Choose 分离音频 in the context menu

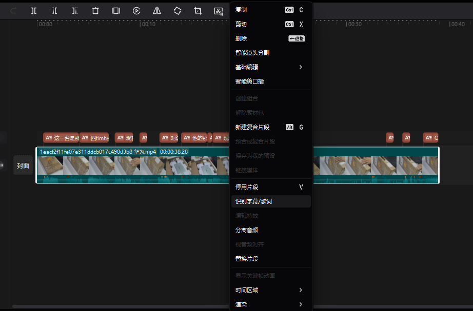(x=271, y=230)
